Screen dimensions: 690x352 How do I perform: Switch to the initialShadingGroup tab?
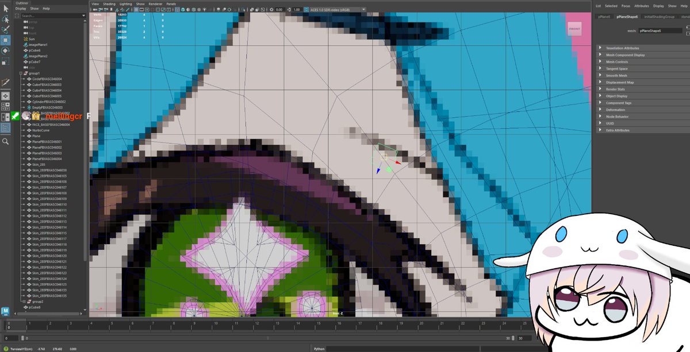659,17
